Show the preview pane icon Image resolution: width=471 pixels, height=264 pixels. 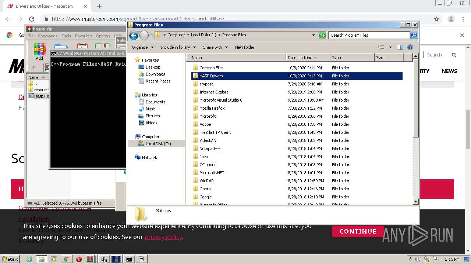tap(400, 47)
